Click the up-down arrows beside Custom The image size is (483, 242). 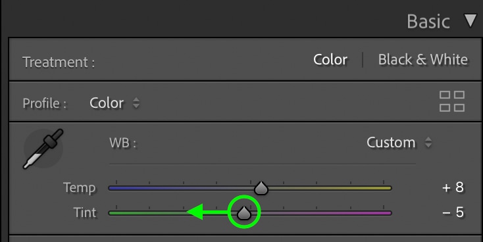(x=428, y=142)
